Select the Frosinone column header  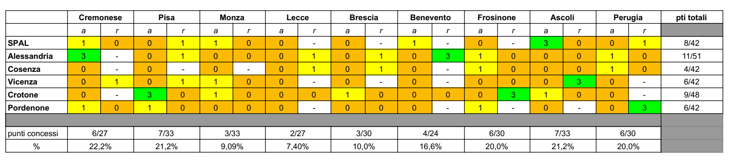point(496,18)
